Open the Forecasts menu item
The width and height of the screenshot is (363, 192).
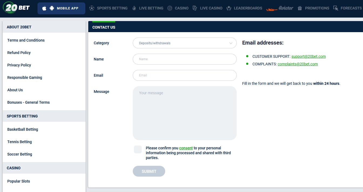[347, 8]
